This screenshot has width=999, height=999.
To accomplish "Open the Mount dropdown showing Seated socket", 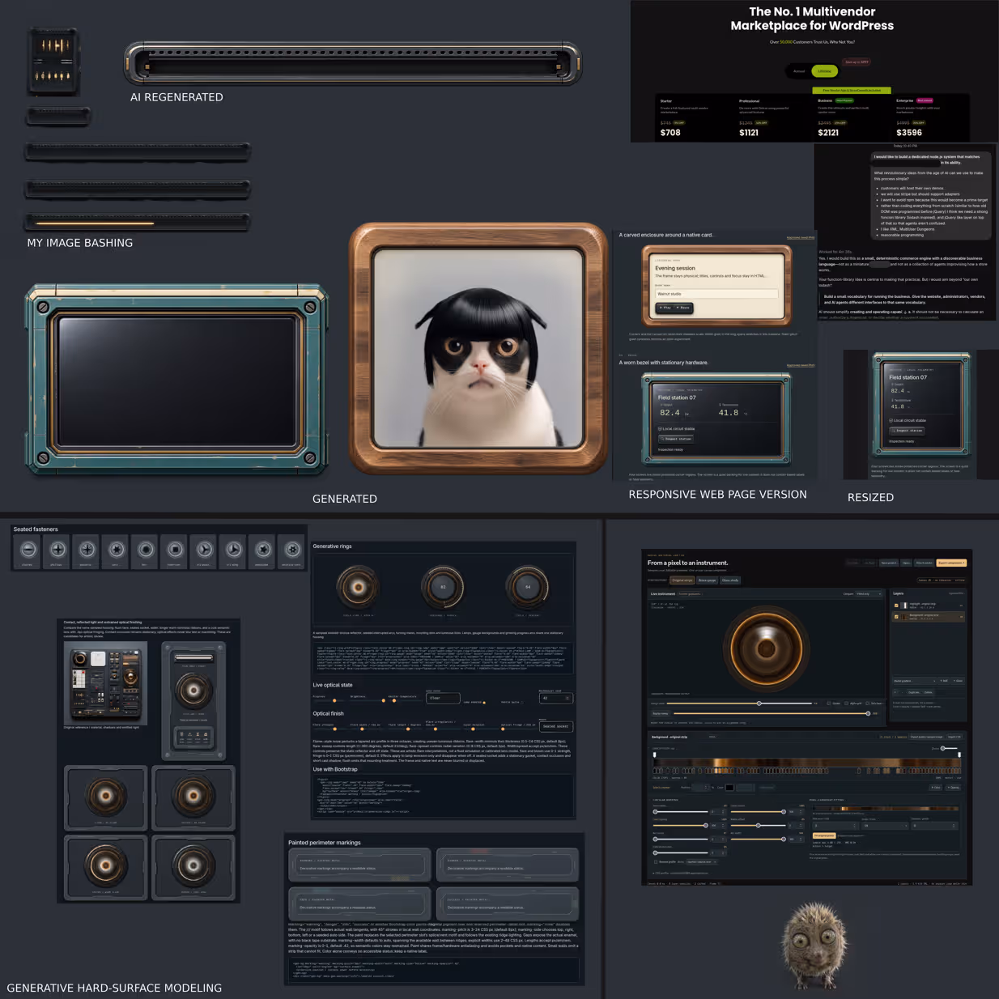I will 556,726.
